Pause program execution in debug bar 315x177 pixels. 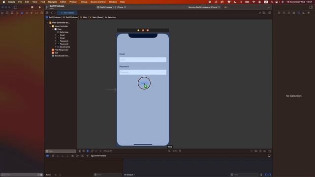[x=53, y=156]
